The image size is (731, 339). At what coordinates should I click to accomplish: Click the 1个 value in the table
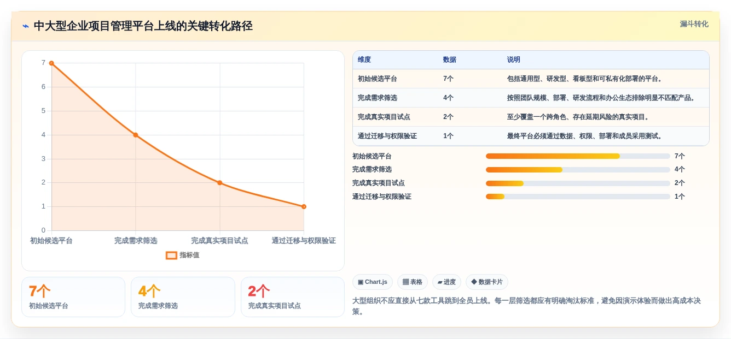[x=448, y=136]
